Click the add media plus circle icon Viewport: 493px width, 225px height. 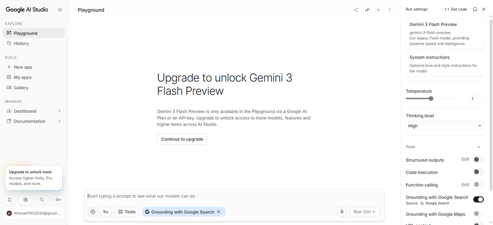point(93,212)
